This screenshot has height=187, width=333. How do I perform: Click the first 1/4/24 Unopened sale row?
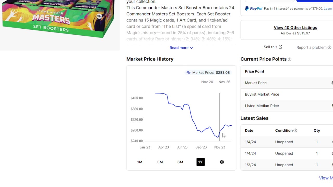pyautogui.click(x=284, y=142)
